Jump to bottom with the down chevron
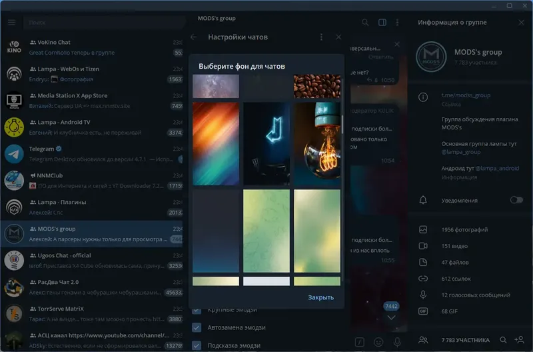This screenshot has height=352, width=533. coord(391,317)
